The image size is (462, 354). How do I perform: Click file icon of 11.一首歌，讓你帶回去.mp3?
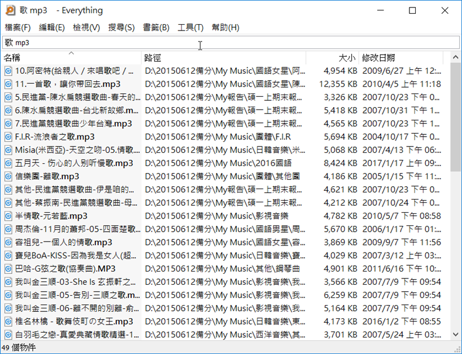pos(9,84)
